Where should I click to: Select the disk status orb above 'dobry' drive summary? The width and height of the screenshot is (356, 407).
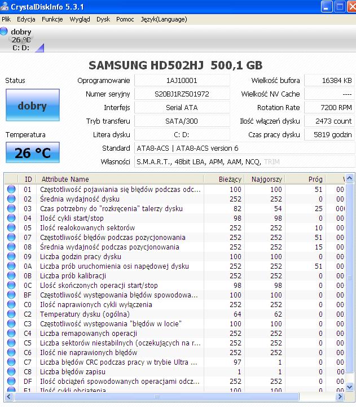5,32
